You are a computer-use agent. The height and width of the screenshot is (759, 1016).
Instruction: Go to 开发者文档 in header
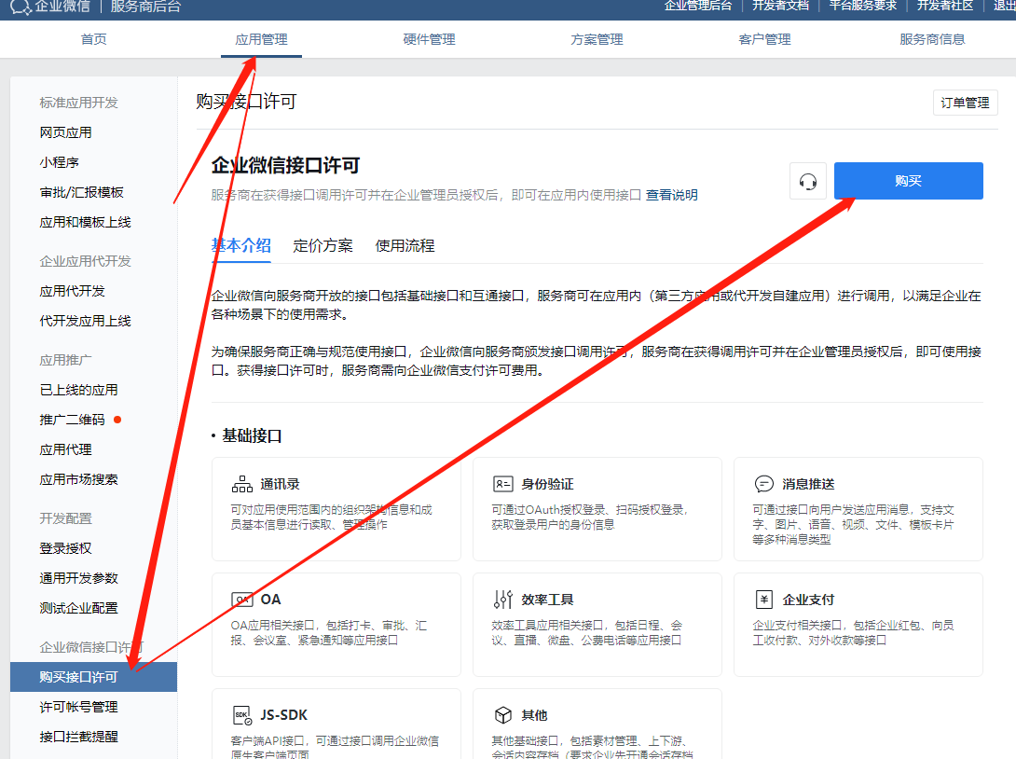(780, 6)
